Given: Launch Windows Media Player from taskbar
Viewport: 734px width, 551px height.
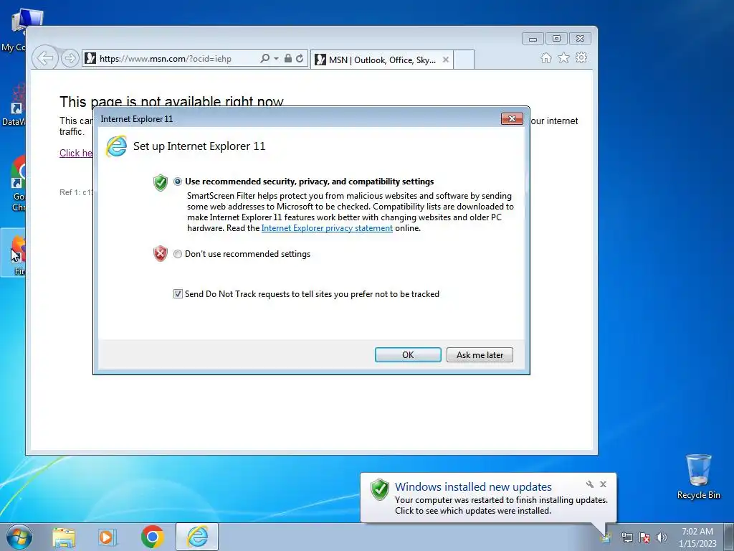Looking at the screenshot, I should click(107, 537).
